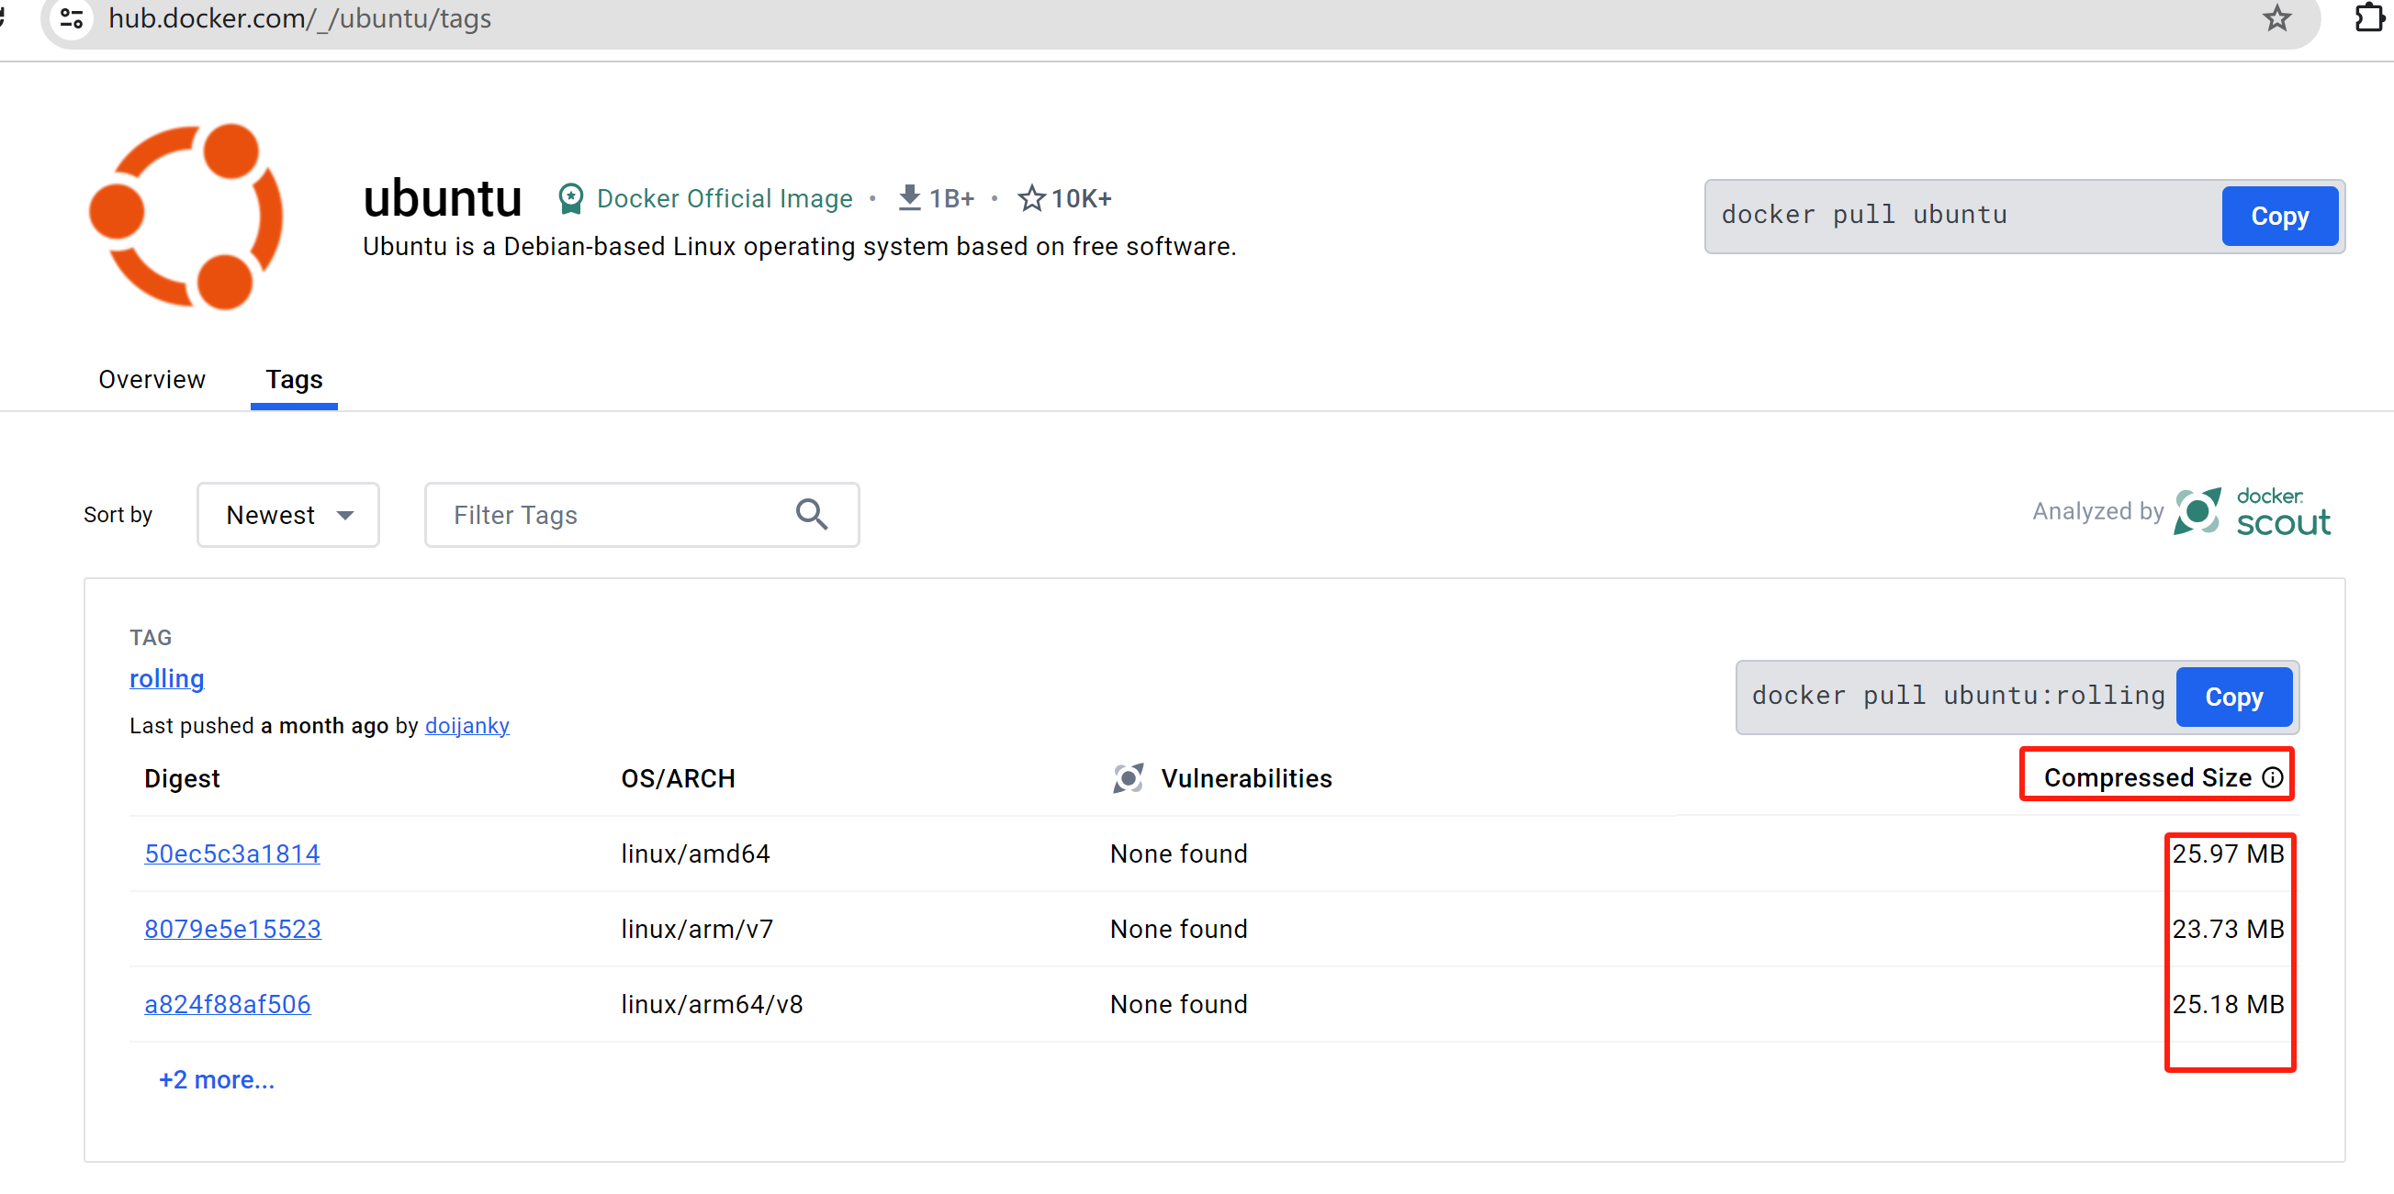Switch to the Overview tab

point(152,380)
